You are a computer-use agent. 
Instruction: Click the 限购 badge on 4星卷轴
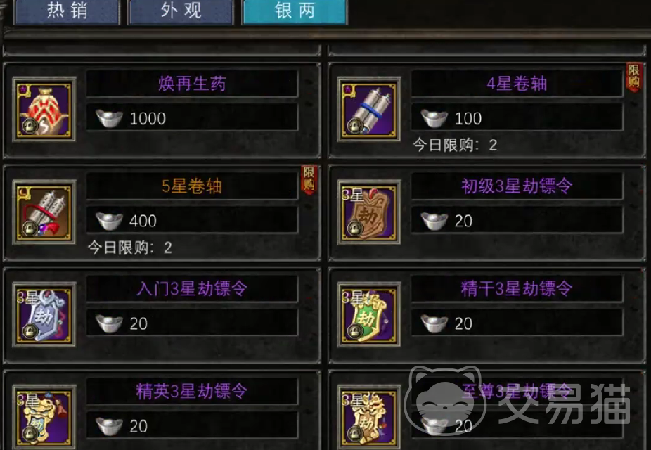pos(633,77)
